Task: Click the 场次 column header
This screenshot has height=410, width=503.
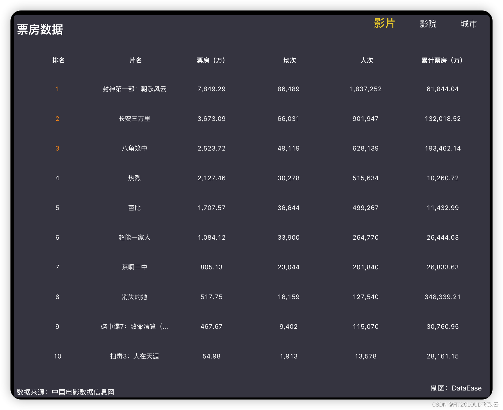Action: (290, 60)
